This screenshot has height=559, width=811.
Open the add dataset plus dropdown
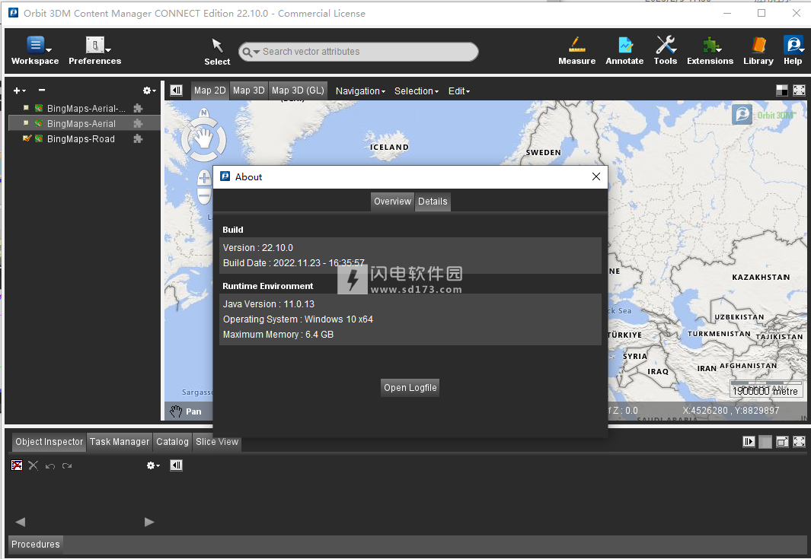click(x=19, y=91)
